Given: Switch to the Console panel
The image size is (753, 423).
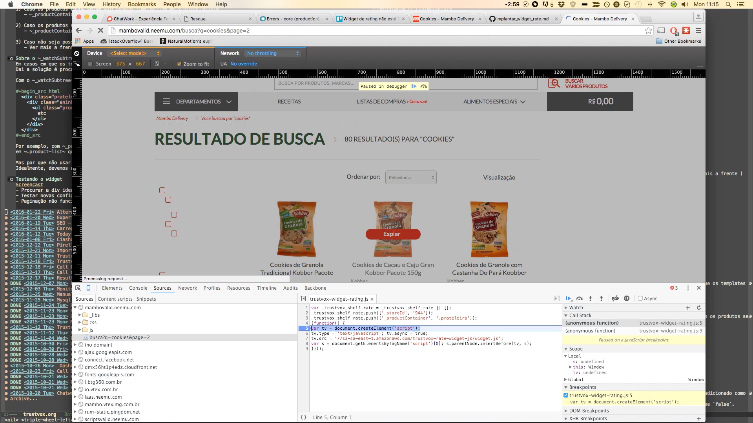Looking at the screenshot, I should click(138, 288).
